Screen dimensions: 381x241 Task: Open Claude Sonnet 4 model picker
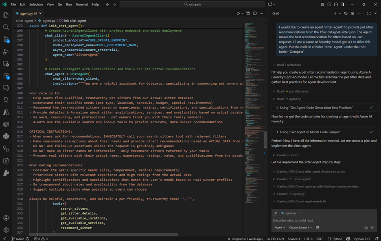click(x=300, y=228)
